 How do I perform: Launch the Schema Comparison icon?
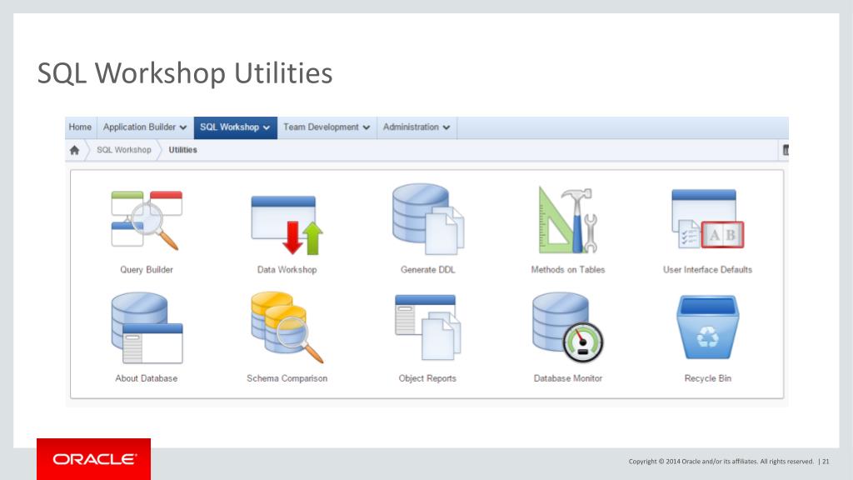pyautogui.click(x=287, y=327)
